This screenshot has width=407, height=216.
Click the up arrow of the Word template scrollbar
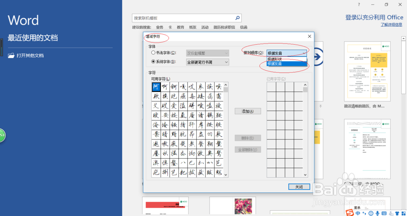tap(404, 38)
